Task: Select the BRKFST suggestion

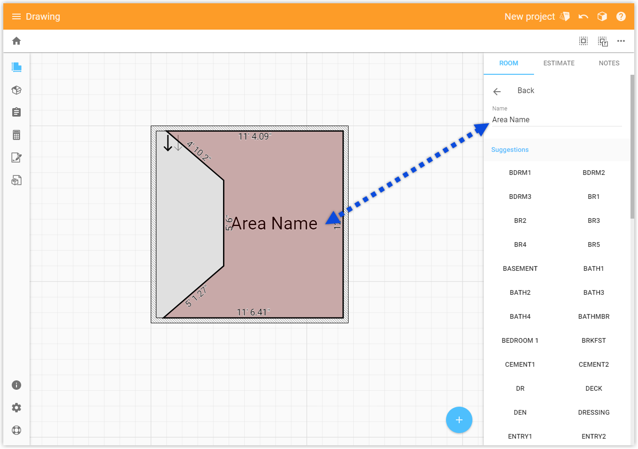Action: (594, 340)
